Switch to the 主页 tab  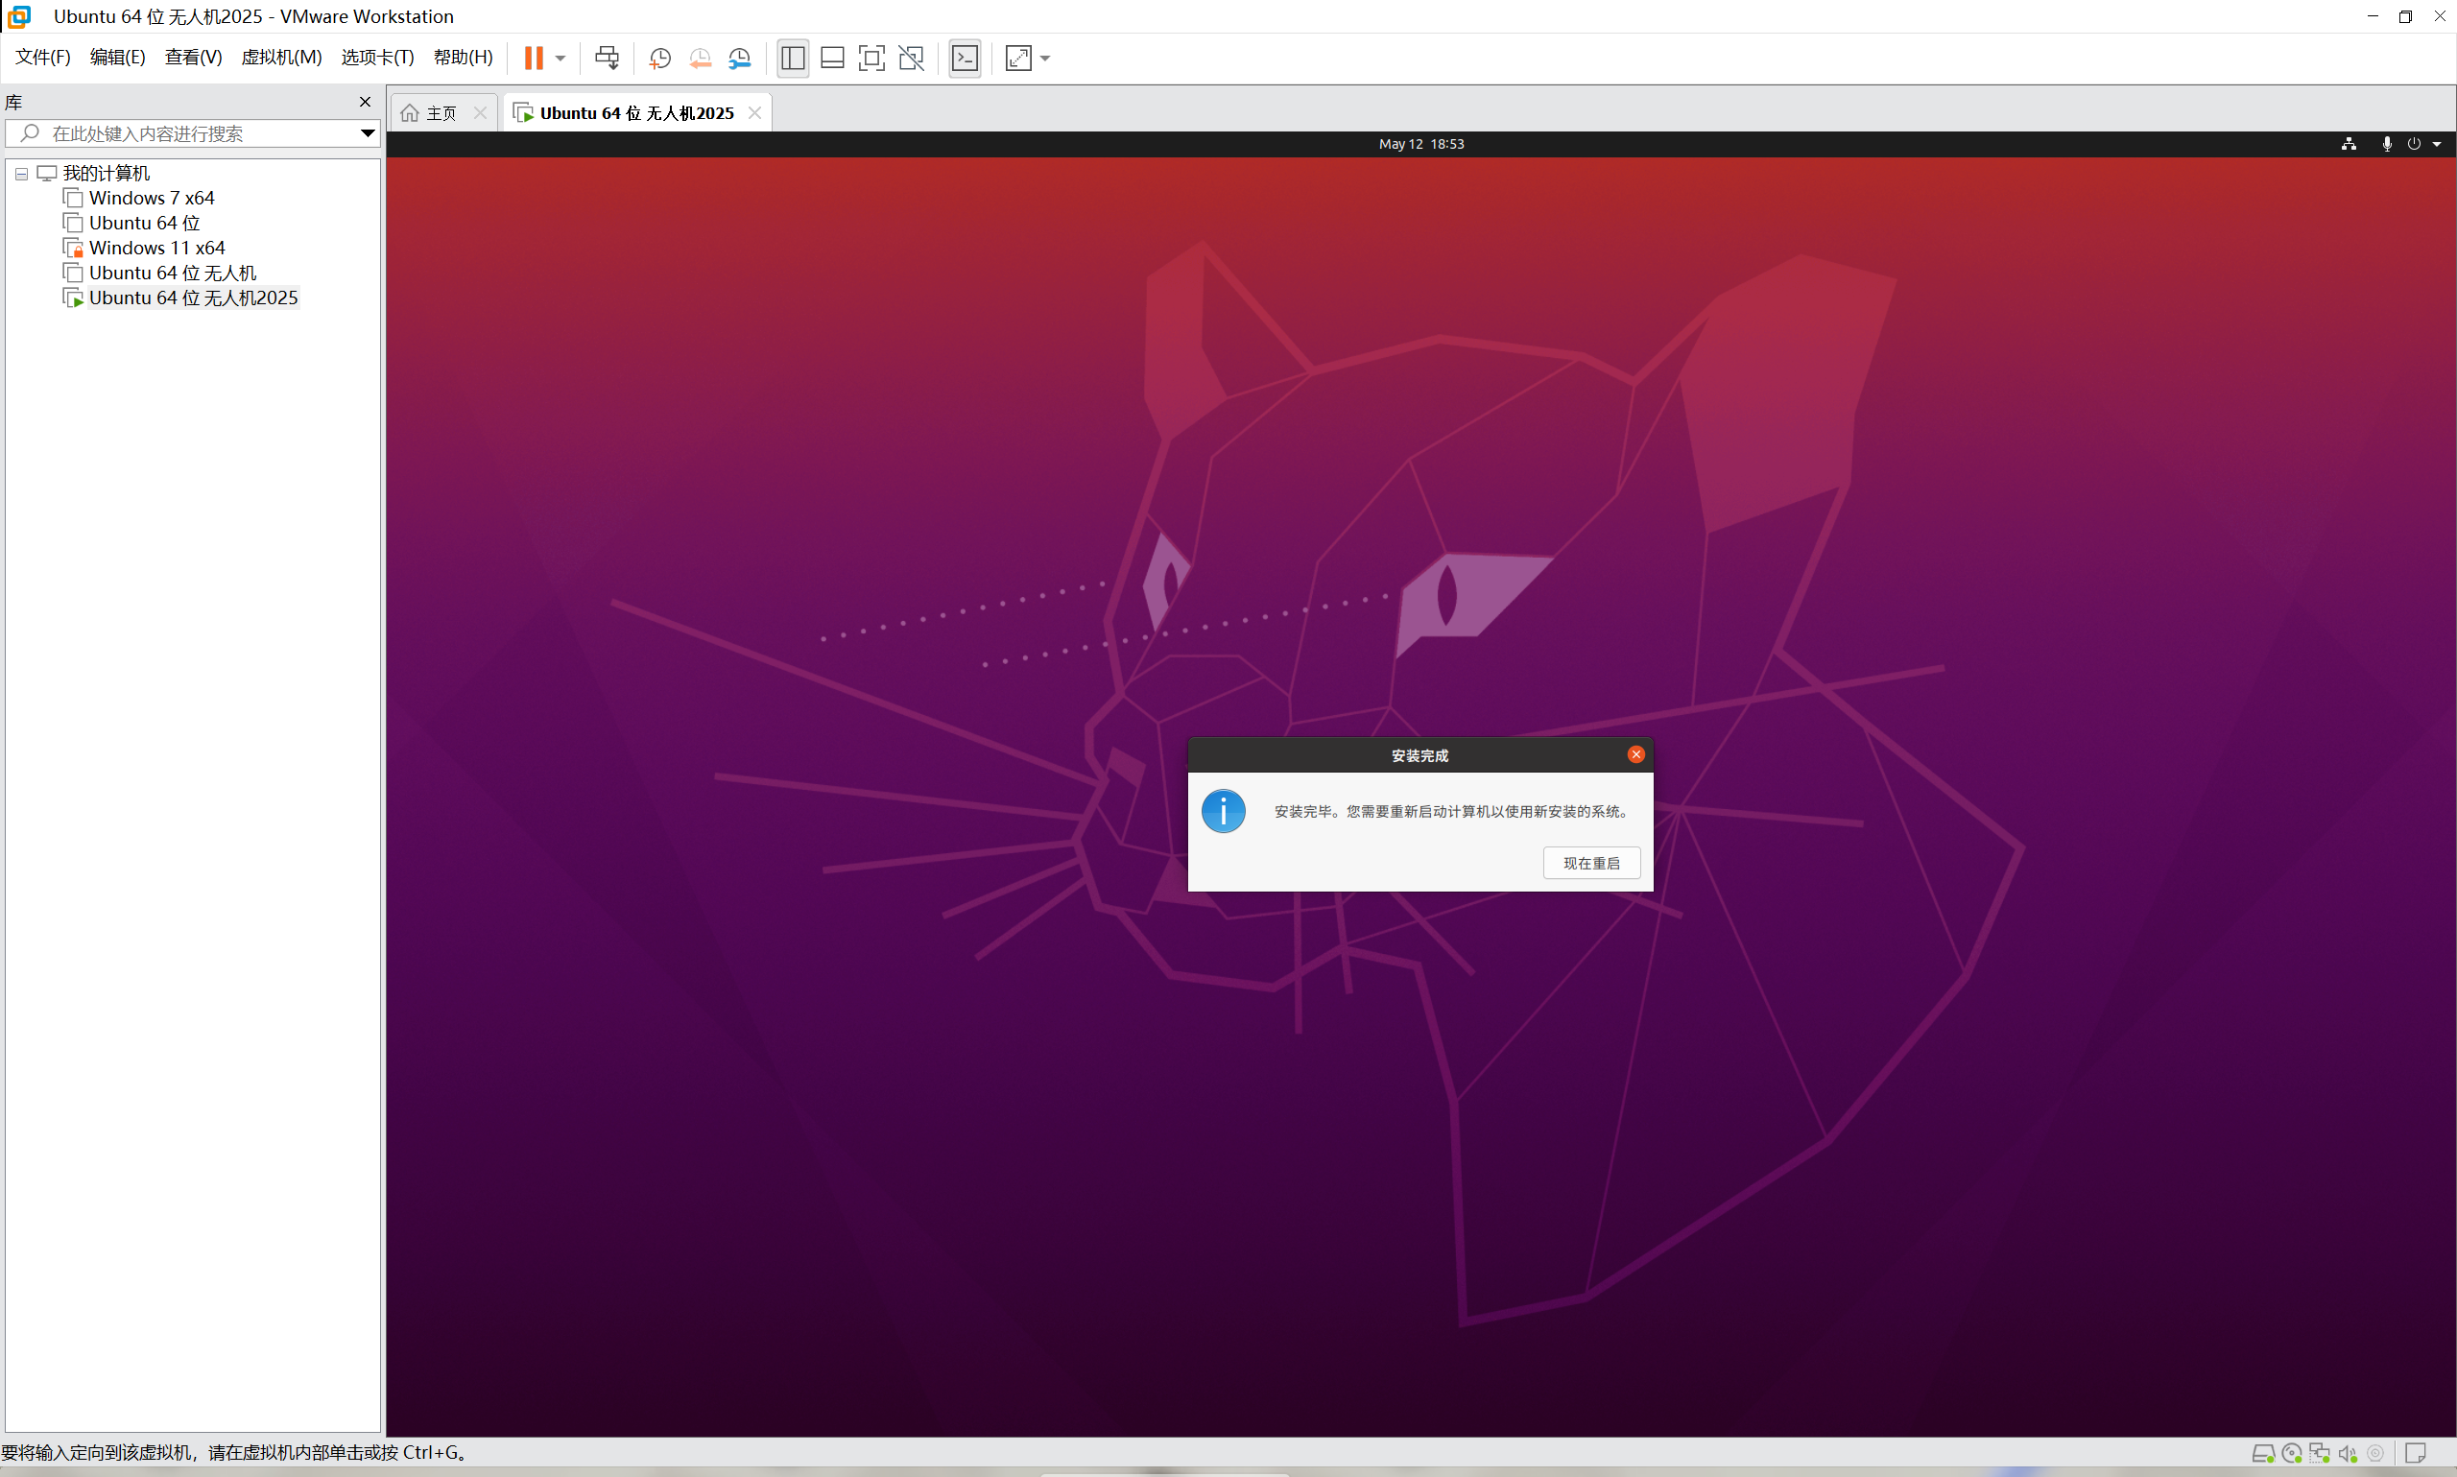tap(441, 113)
